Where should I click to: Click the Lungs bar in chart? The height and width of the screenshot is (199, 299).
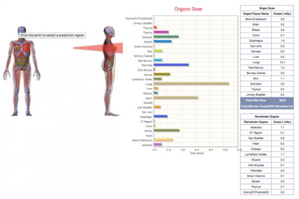(x=191, y=84)
